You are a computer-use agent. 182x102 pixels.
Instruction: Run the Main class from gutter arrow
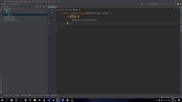(x=52, y=10)
